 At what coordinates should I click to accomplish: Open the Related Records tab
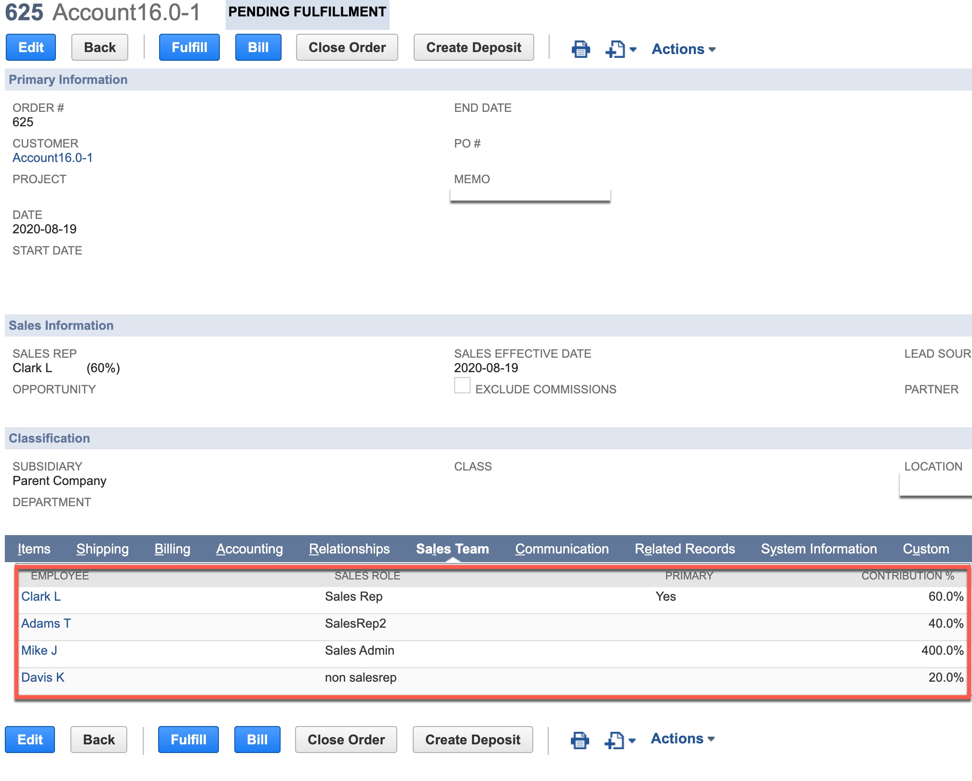(x=685, y=549)
